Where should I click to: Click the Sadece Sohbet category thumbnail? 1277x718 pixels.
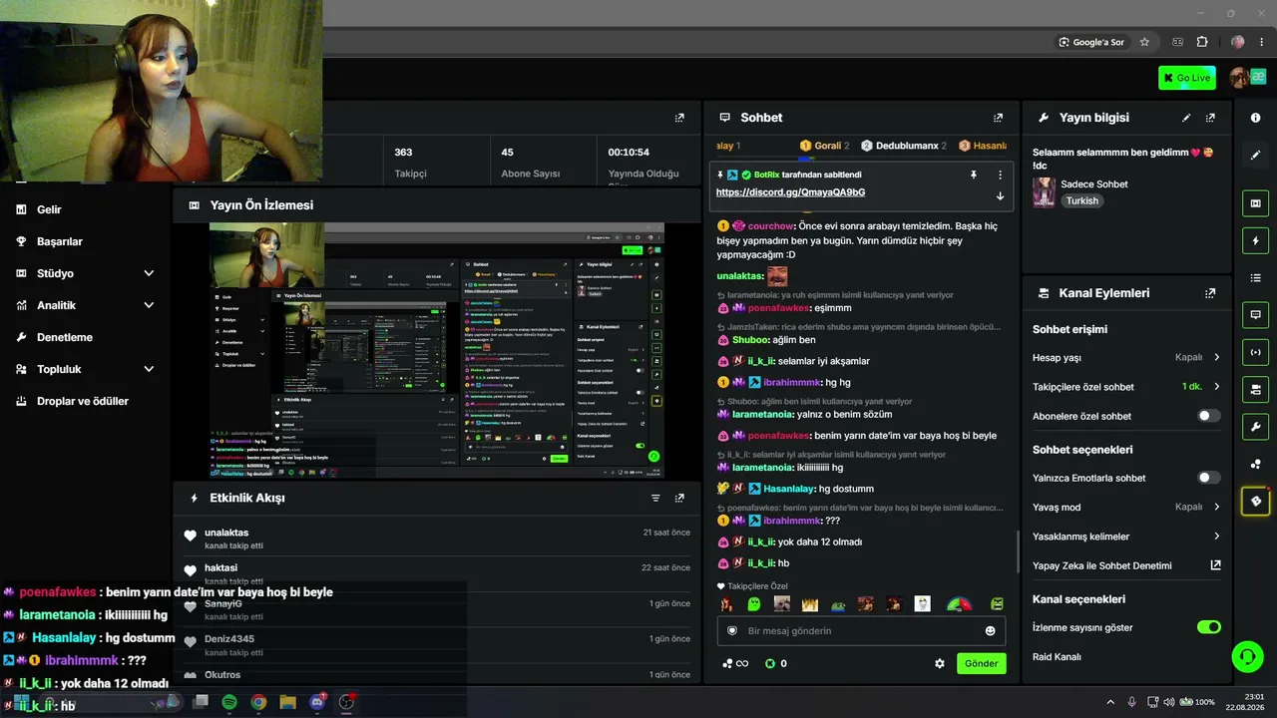point(1044,192)
